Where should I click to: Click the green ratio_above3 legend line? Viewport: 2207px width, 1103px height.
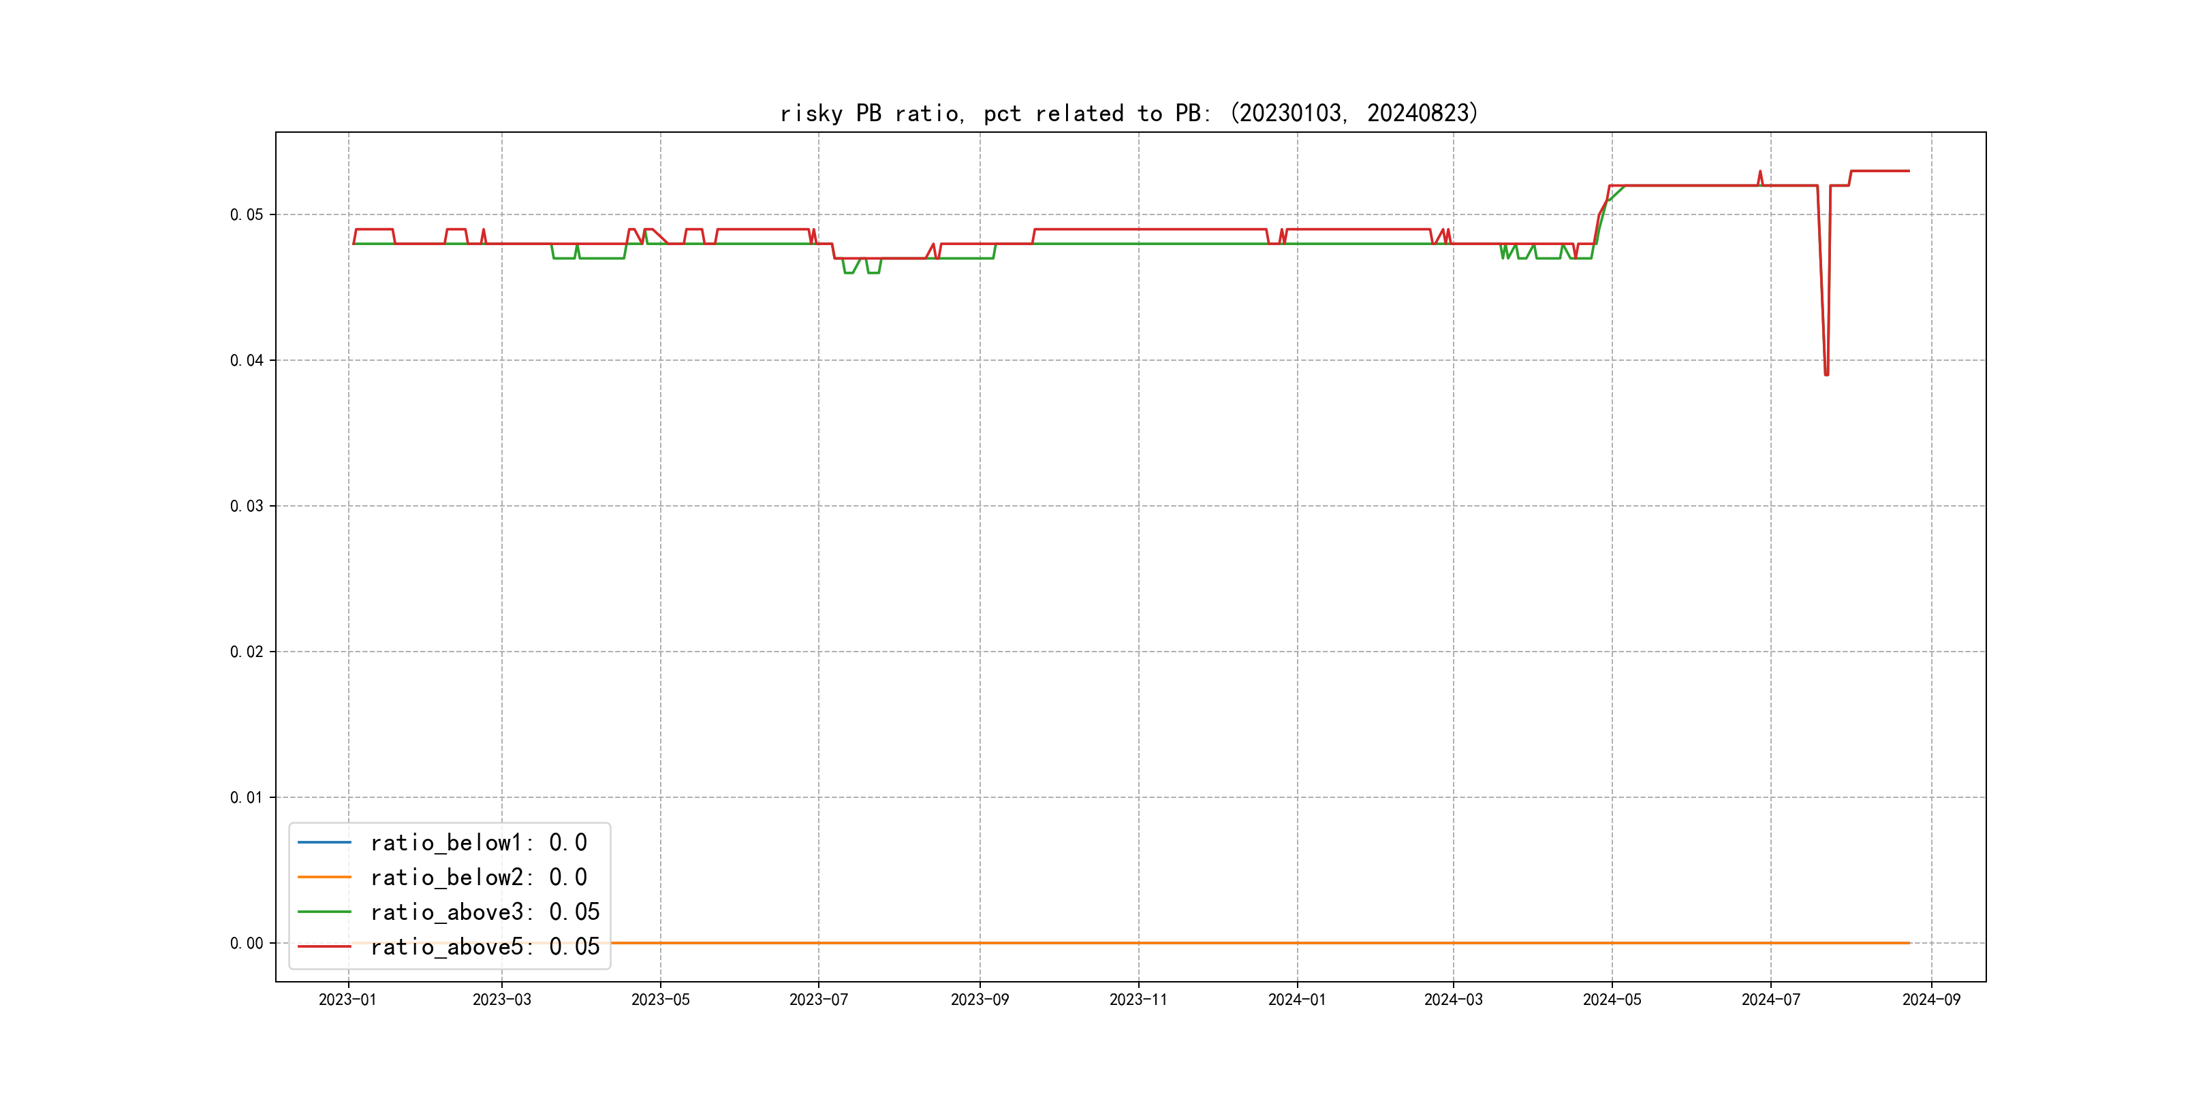324,912
